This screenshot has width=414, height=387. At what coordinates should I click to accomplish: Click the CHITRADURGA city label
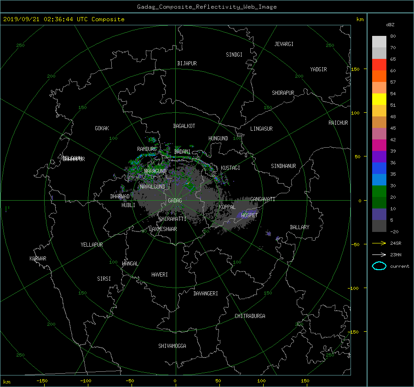pyautogui.click(x=250, y=316)
